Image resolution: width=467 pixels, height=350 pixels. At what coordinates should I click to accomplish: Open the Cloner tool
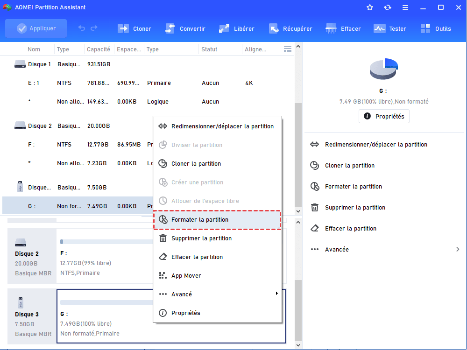point(134,28)
